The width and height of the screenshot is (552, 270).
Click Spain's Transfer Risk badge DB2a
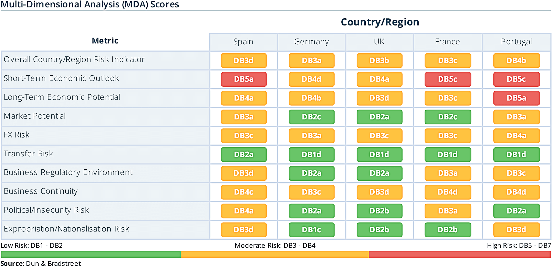coord(244,155)
